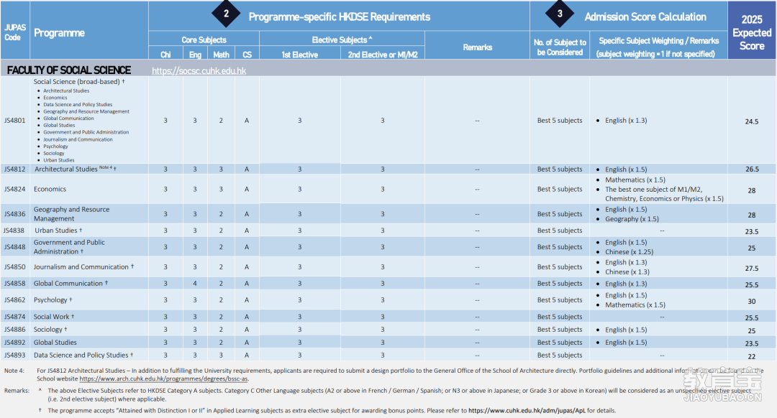Screen dimensions: 777x418
Task: Click the 'Chinese (x 1.25)' weighting
Action: 630,252
